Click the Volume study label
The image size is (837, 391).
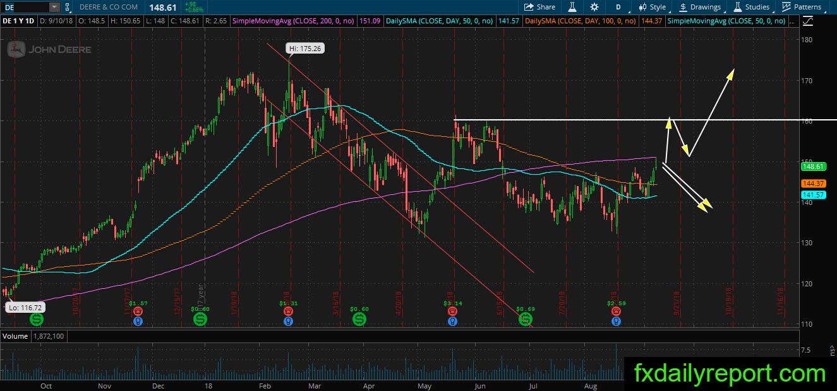pyautogui.click(x=15, y=336)
